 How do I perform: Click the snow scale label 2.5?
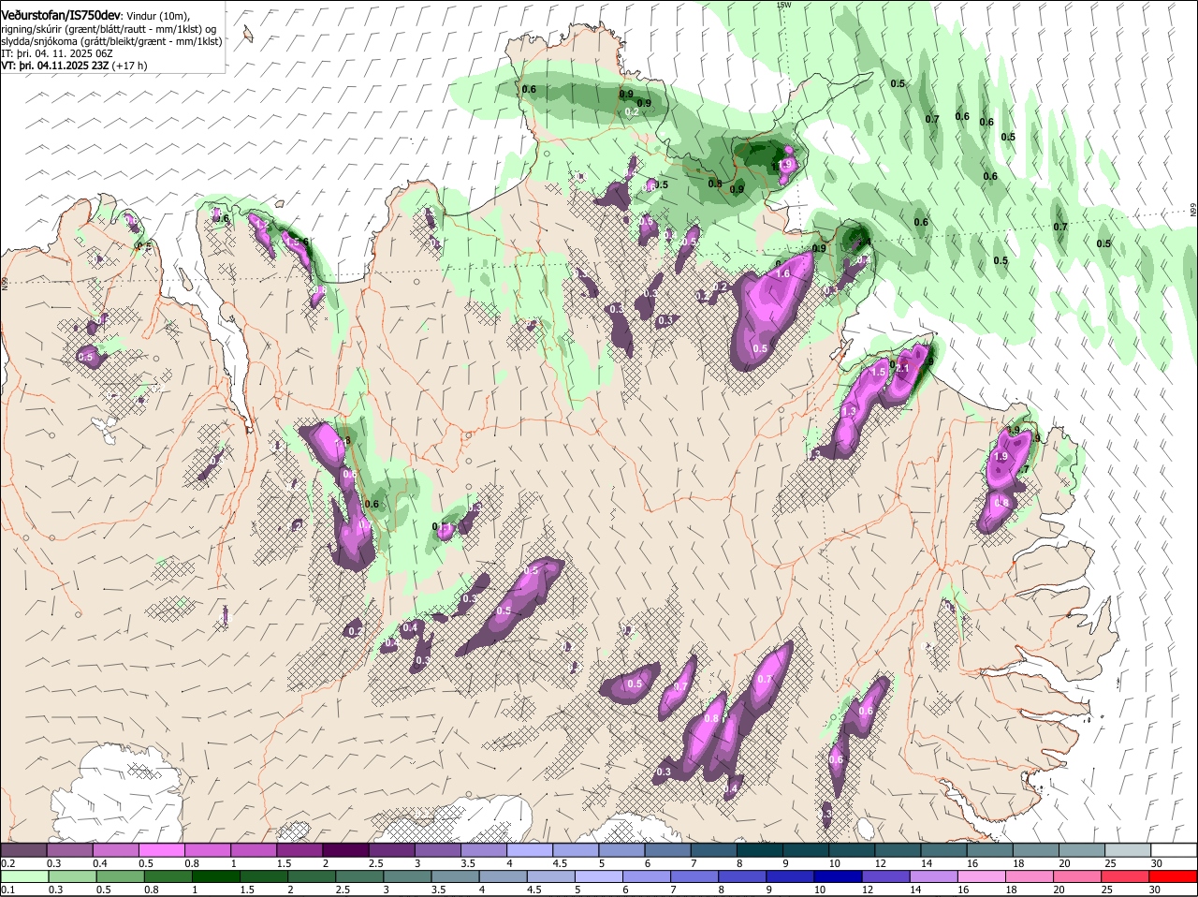375,862
